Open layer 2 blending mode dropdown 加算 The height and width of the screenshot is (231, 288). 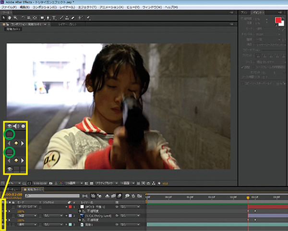pos(27,216)
